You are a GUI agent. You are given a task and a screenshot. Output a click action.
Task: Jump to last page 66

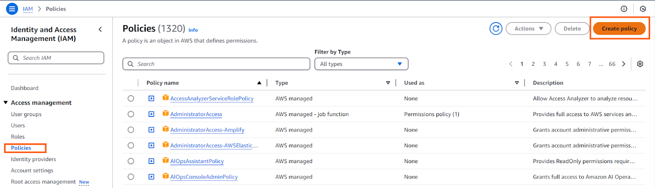tap(612, 64)
